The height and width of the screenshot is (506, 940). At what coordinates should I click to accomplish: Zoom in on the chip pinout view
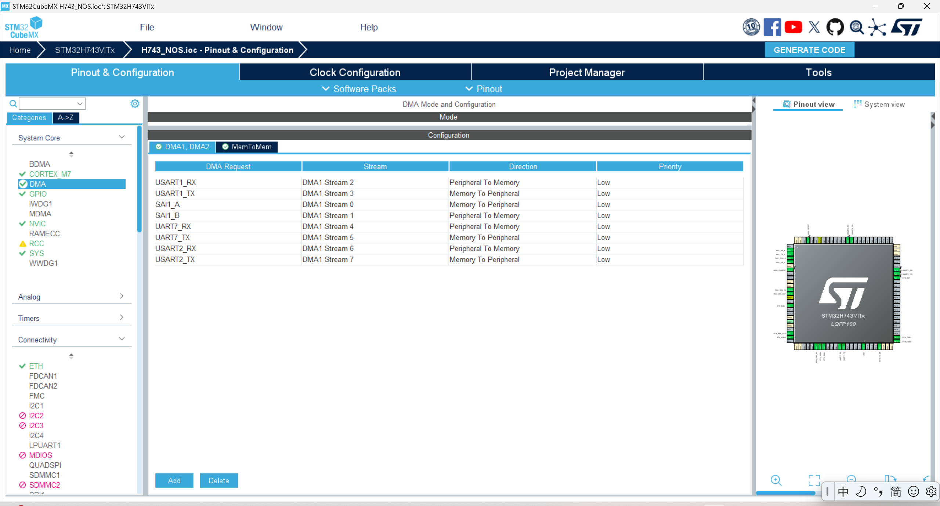pos(776,480)
